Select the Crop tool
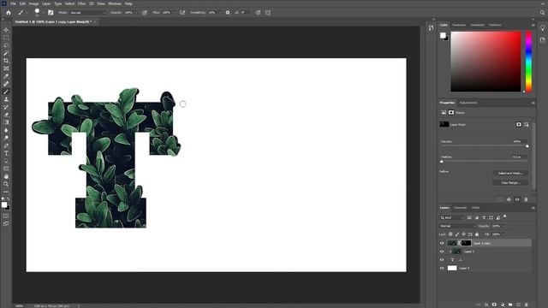 click(x=6, y=61)
